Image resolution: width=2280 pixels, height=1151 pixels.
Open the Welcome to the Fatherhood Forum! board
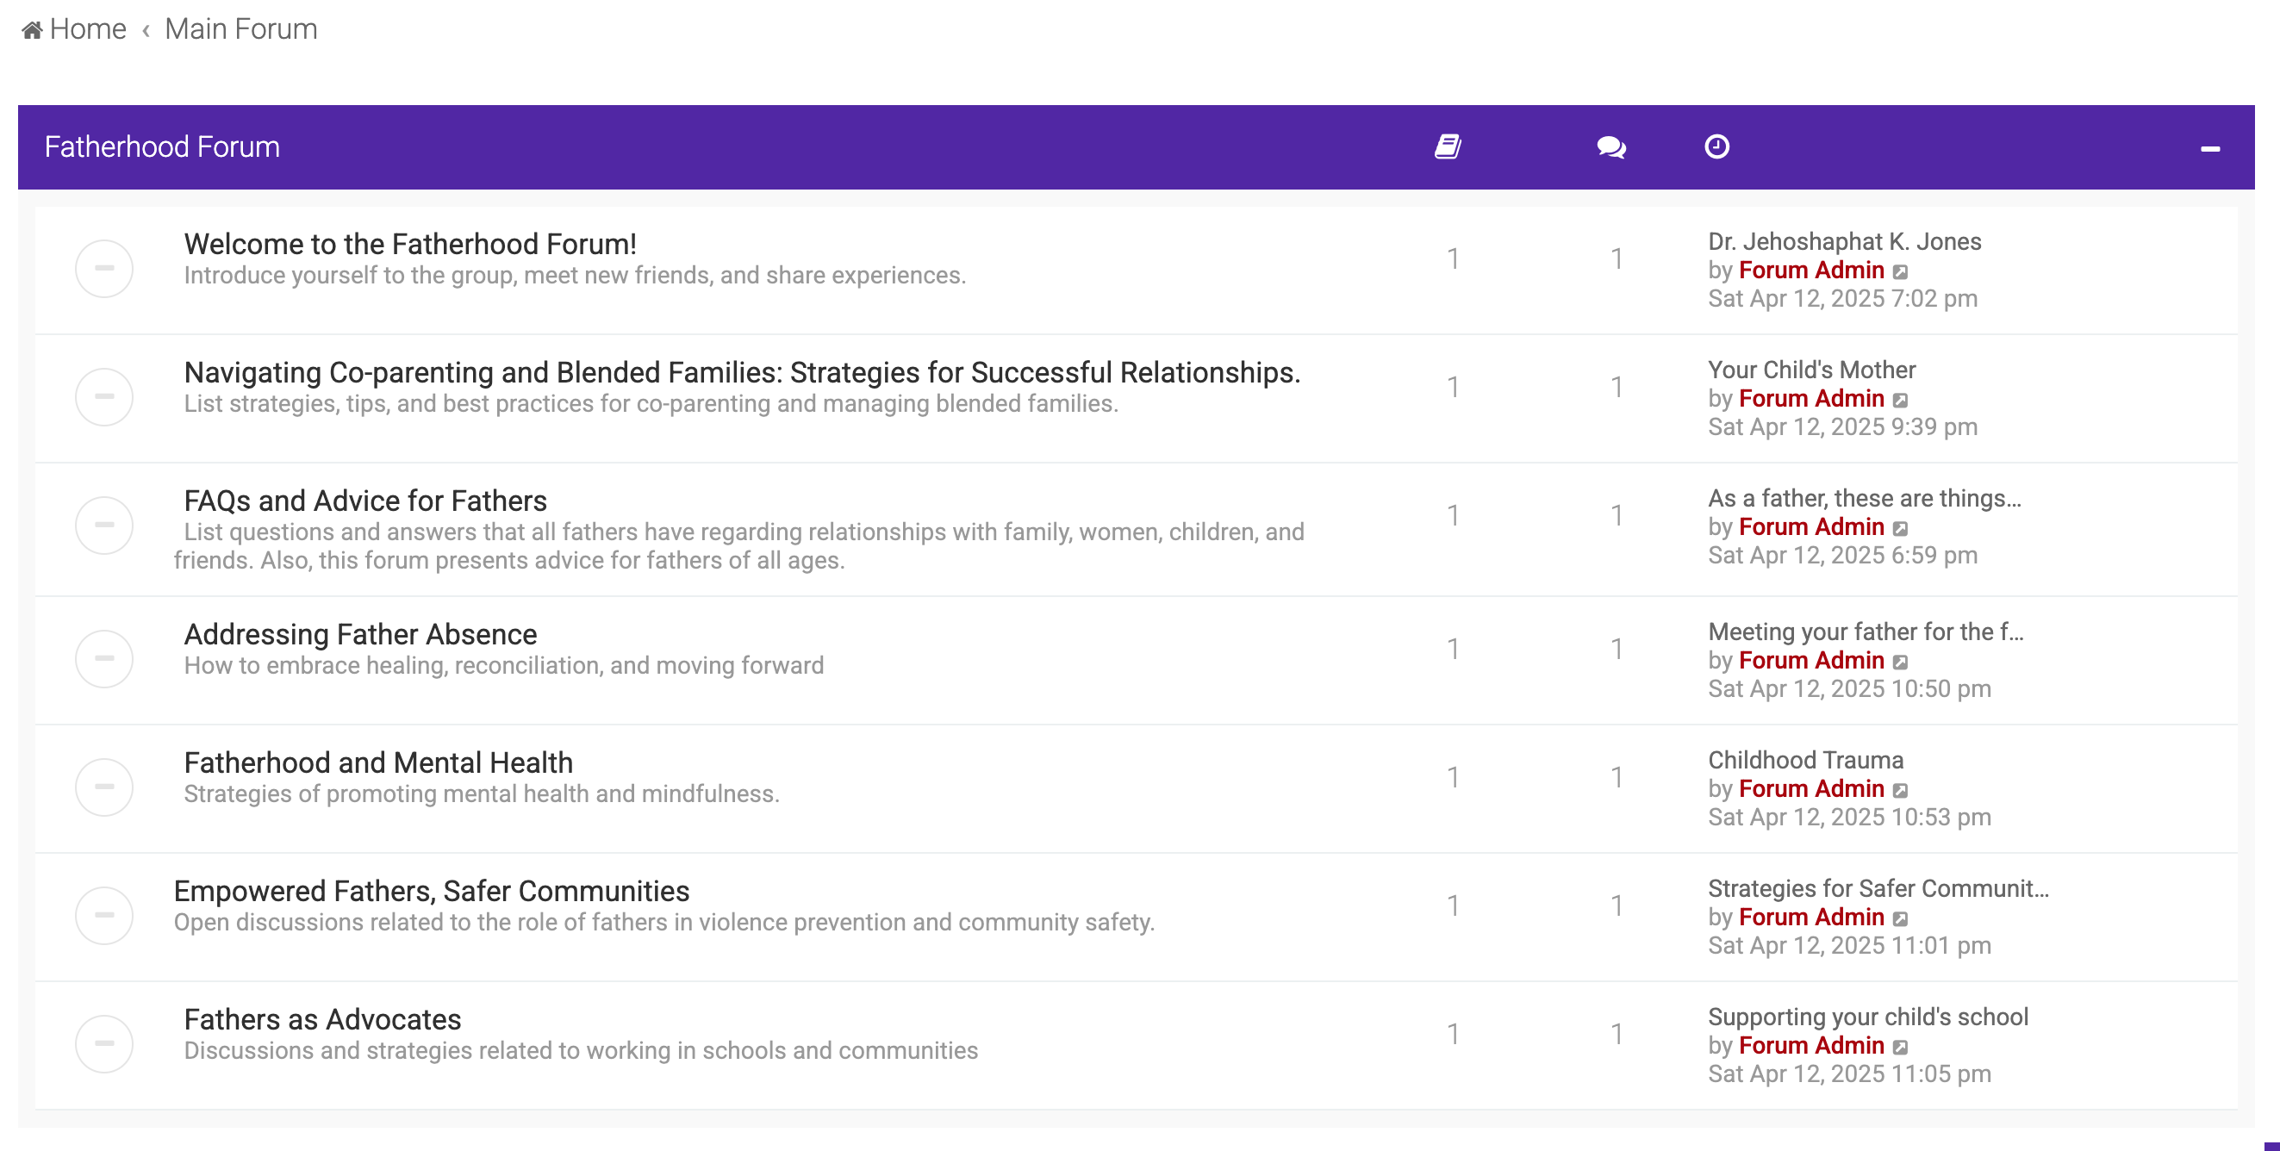click(x=410, y=243)
